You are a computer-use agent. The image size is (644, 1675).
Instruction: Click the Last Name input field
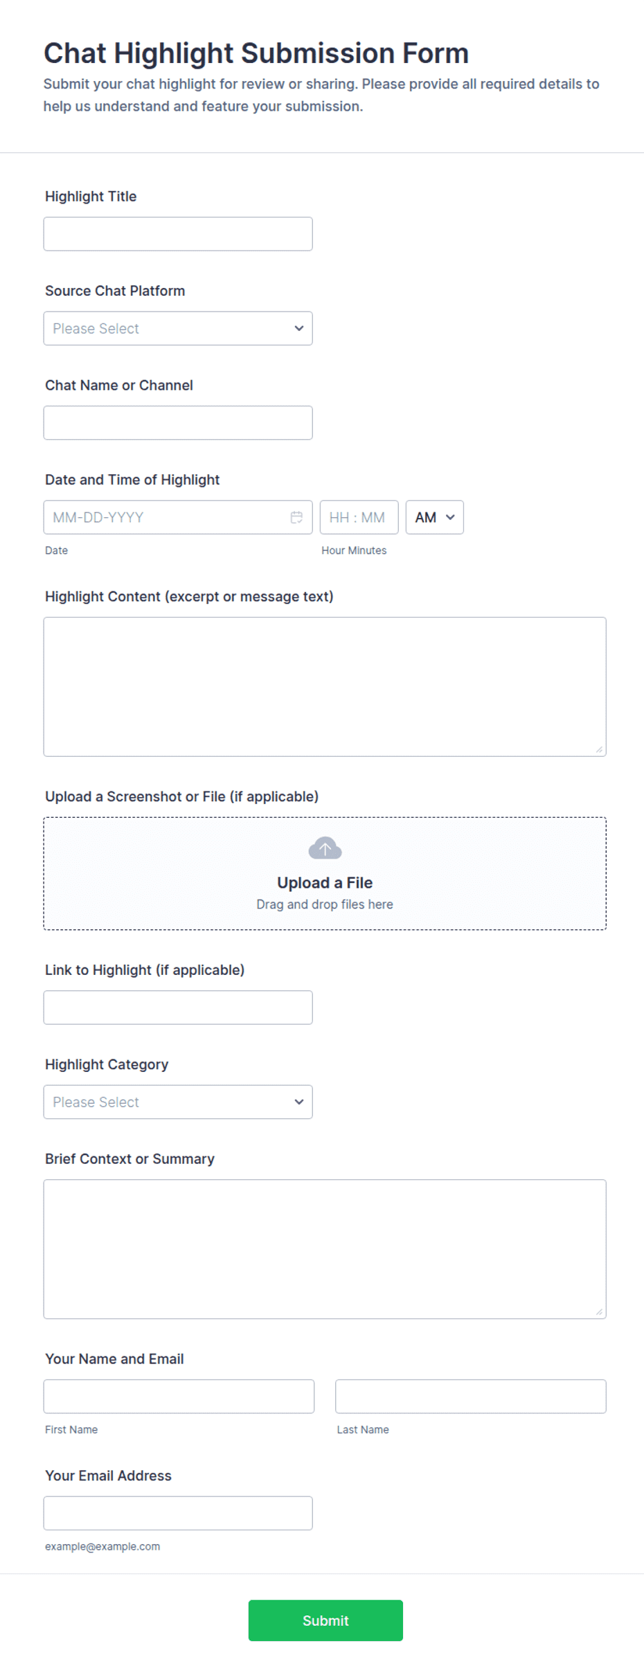[471, 1397]
